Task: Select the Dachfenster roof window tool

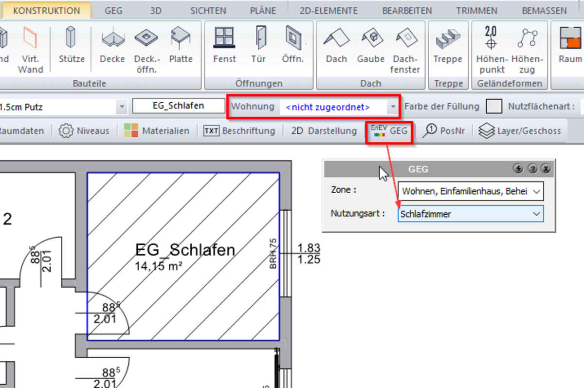Action: pos(406,50)
